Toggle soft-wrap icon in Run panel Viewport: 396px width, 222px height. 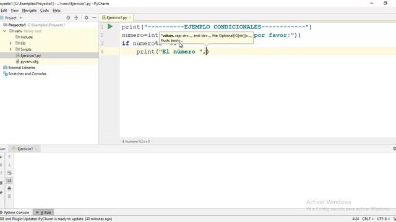[9, 173]
